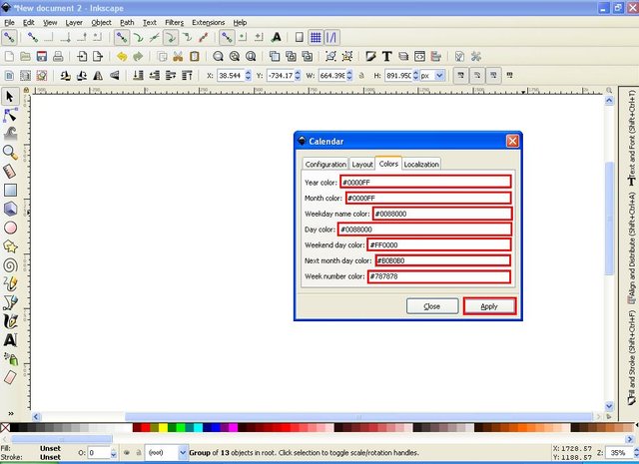Viewport: 639px width, 464px height.
Task: Click the New document icon
Action: [9, 56]
